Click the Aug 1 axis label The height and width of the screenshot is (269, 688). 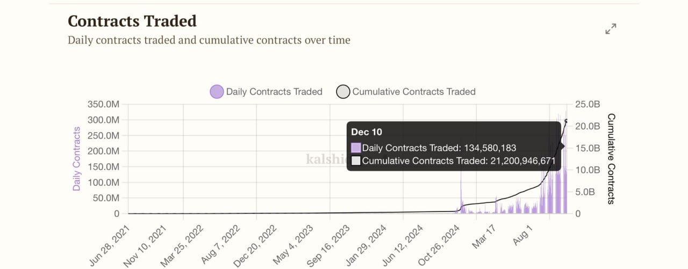[x=523, y=235]
